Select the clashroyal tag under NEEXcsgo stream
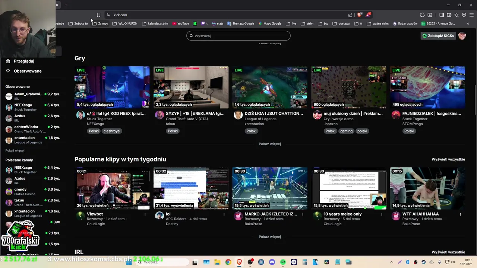The image size is (477, 268). (x=112, y=131)
